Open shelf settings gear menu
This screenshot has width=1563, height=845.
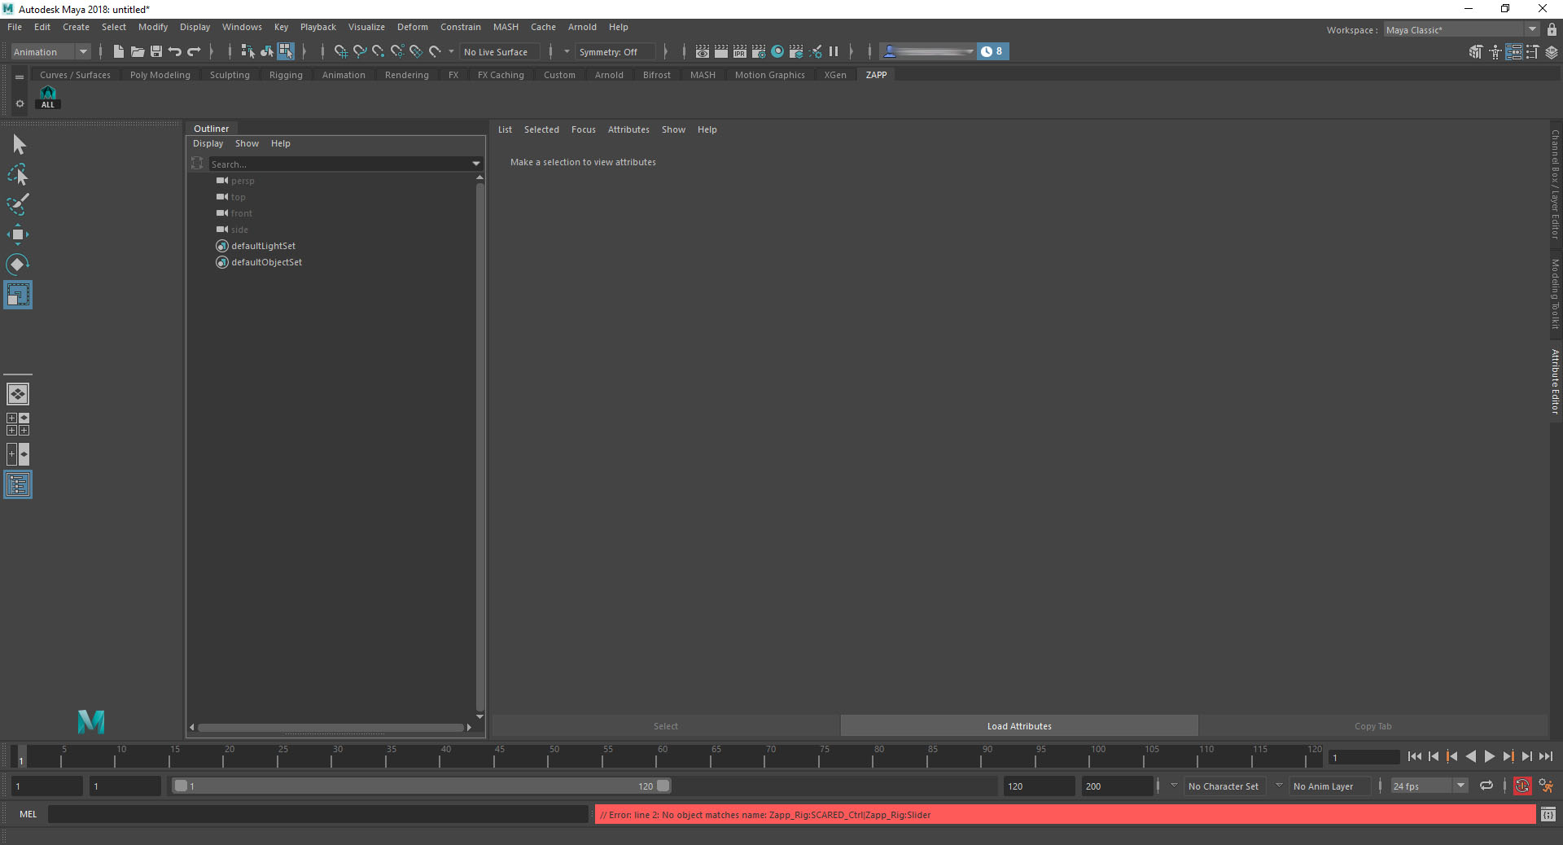(x=20, y=103)
